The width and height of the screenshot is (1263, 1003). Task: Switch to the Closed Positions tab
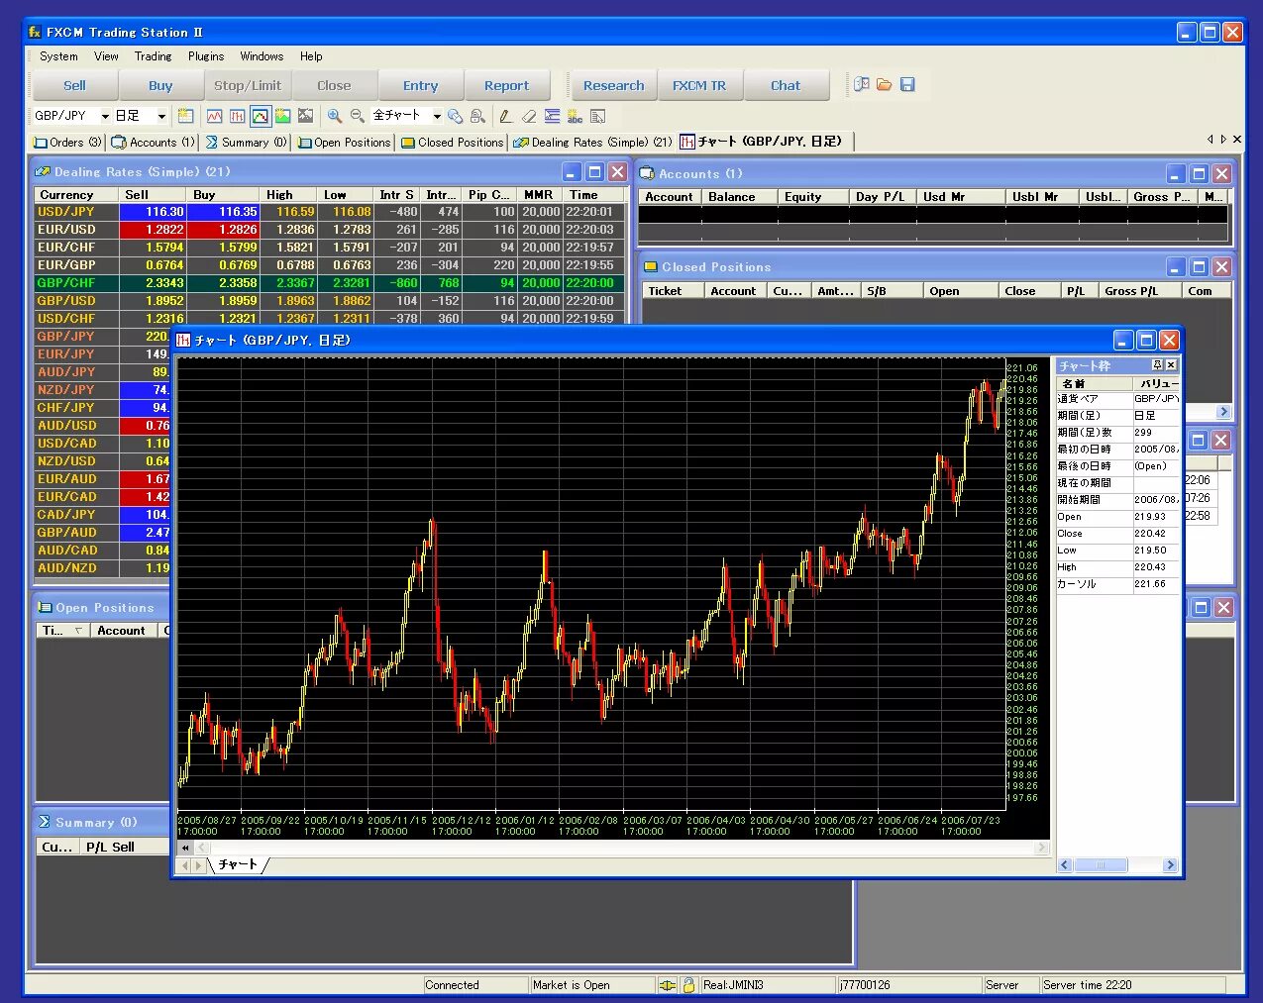(x=452, y=143)
